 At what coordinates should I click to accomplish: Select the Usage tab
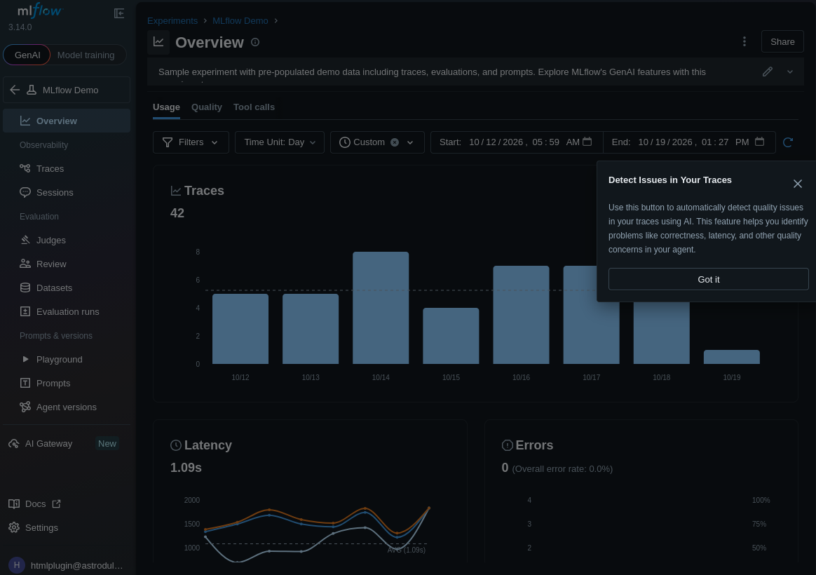pyautogui.click(x=167, y=107)
